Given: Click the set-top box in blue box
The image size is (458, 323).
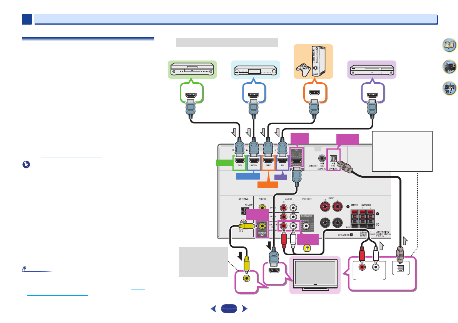Looking at the screenshot, I should pyautogui.click(x=256, y=70).
